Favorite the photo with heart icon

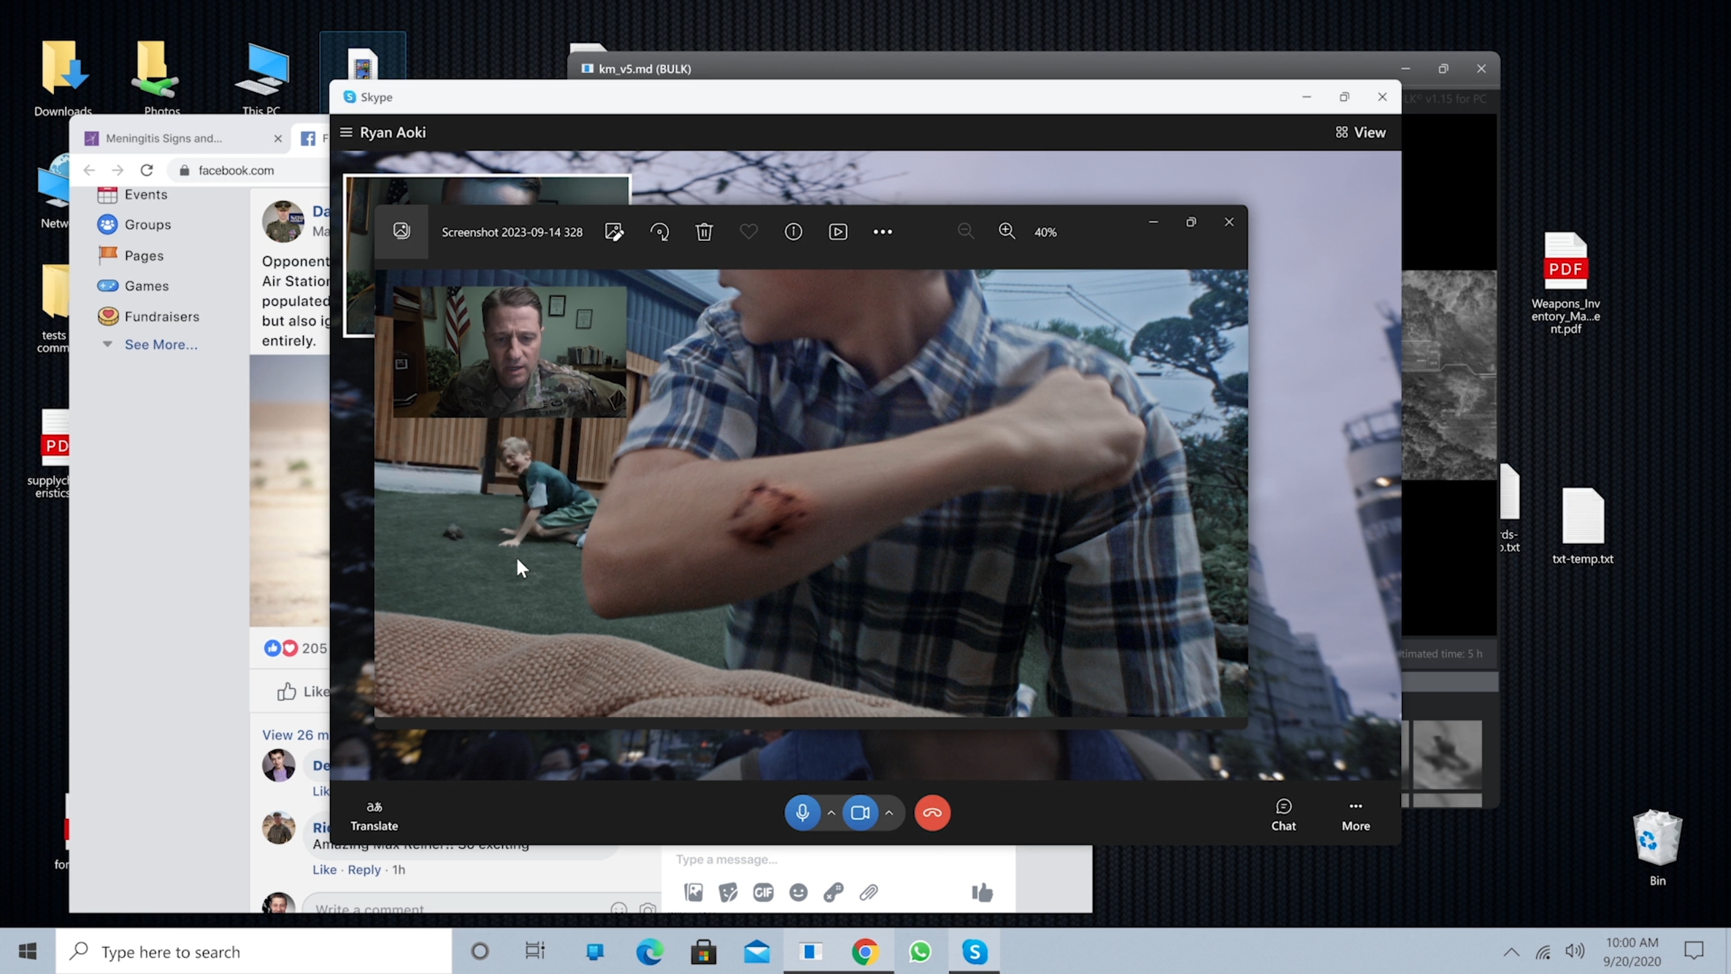(x=749, y=232)
